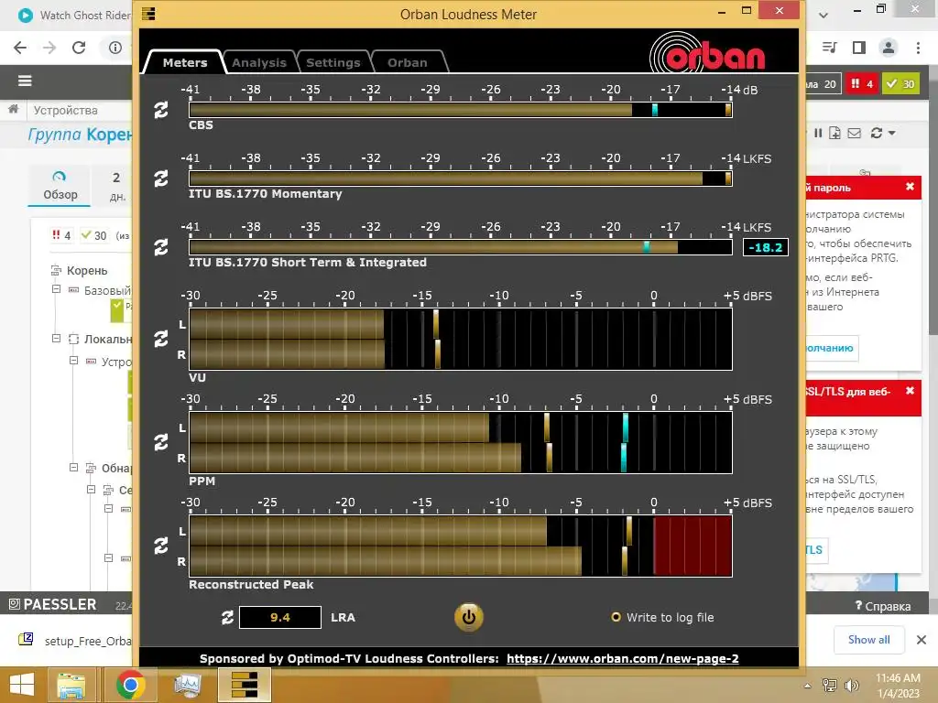938x703 pixels.
Task: Close the SSL/TLS red notification
Action: pyautogui.click(x=910, y=390)
